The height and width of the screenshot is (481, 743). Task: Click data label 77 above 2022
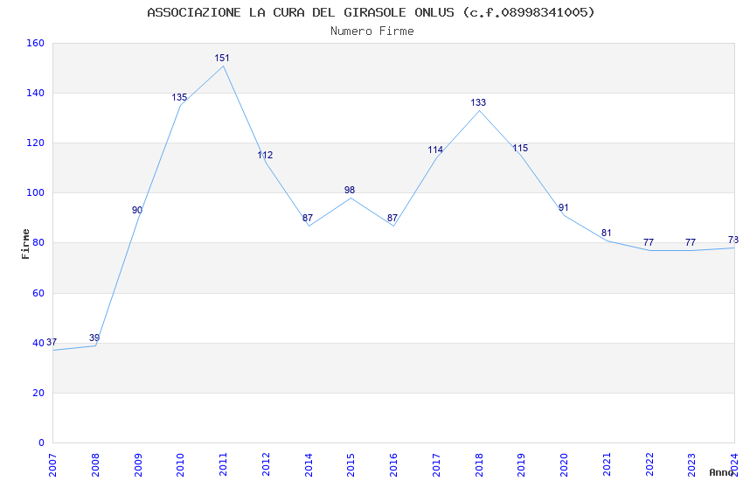(649, 242)
